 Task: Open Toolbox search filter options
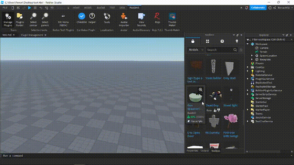coord(241,50)
